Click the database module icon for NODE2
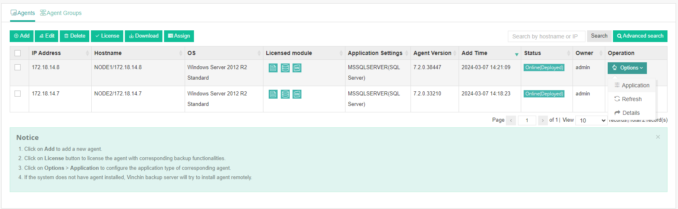Image resolution: width=678 pixels, height=209 pixels. coord(285,94)
